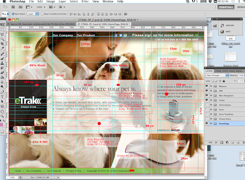This screenshot has height=180, width=245.
Task: Open the History panel
Action: [227, 25]
